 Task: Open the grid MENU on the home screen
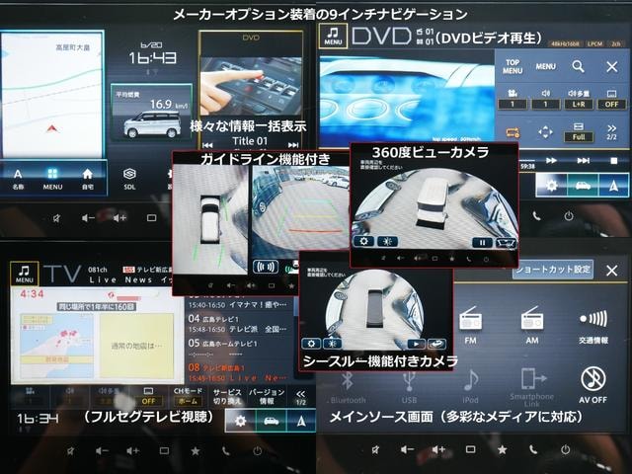pyautogui.click(x=52, y=179)
